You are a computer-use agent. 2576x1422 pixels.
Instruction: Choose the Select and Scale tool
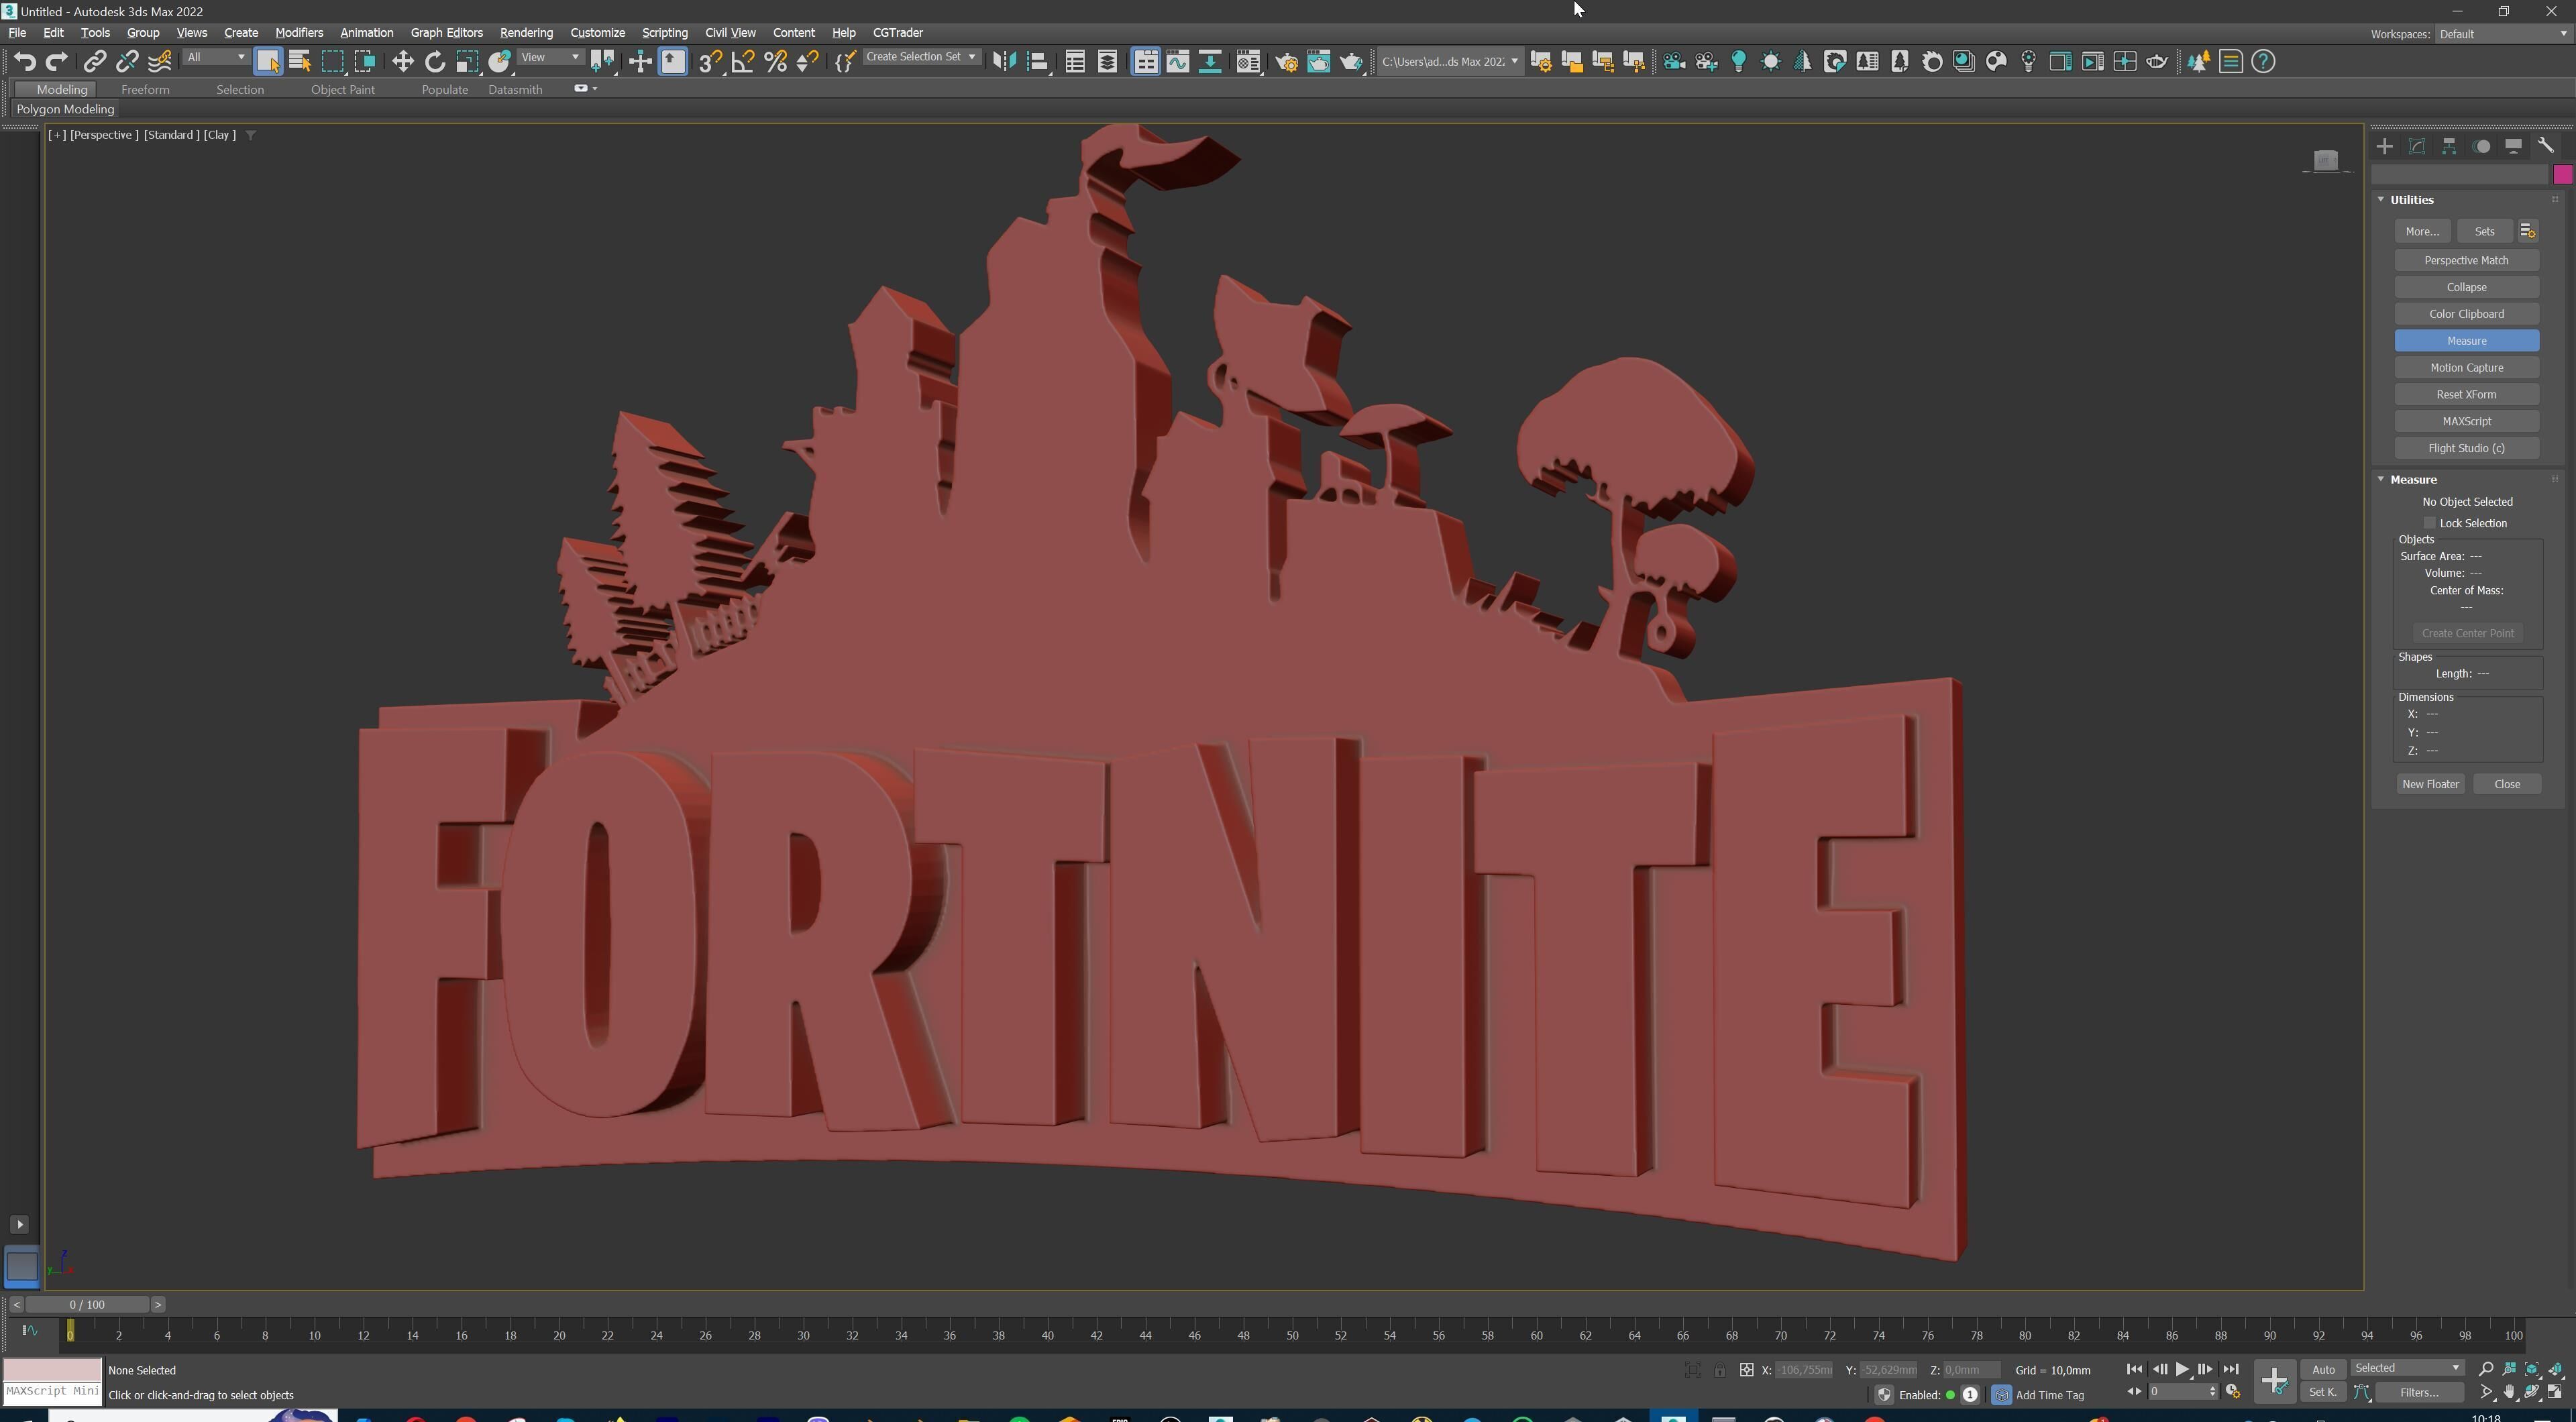point(467,62)
